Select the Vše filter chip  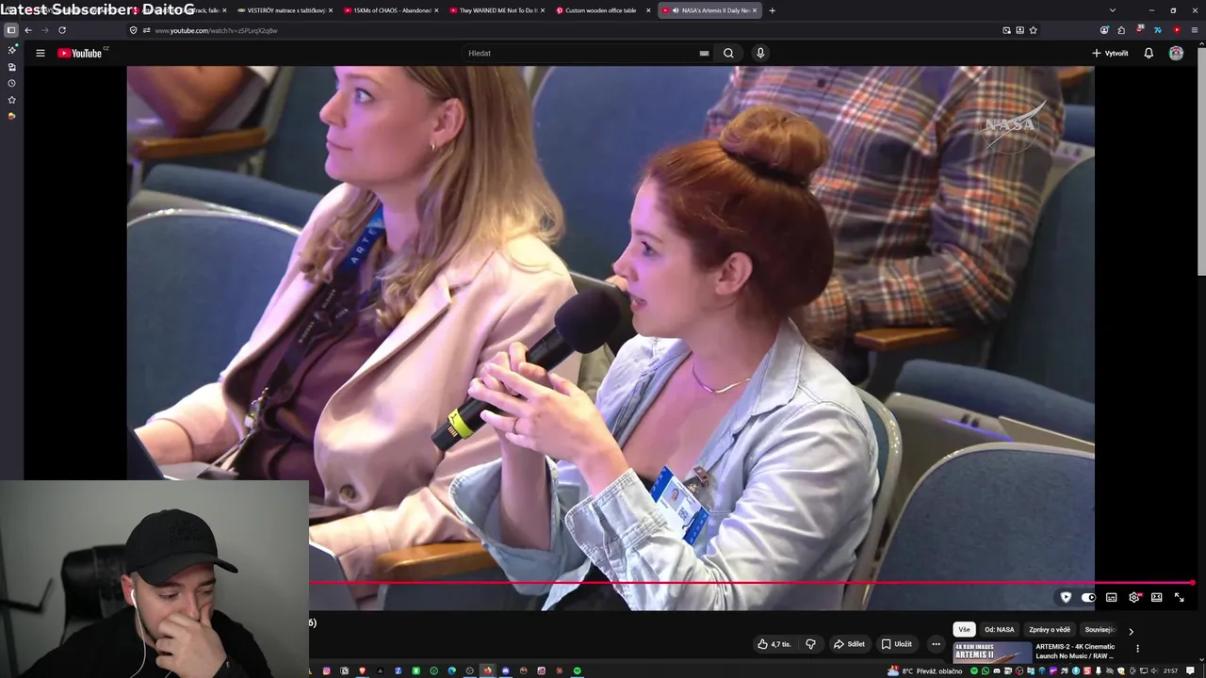point(964,629)
